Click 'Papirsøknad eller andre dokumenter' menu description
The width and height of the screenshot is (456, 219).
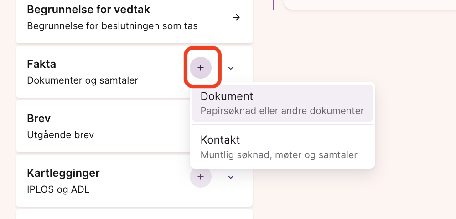click(282, 111)
